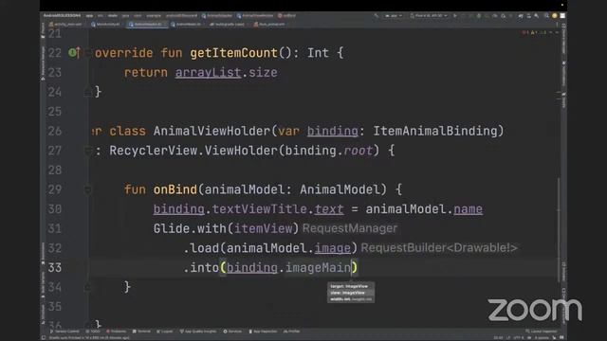
Task: Click textViewTitle on line 30
Action: click(259, 209)
